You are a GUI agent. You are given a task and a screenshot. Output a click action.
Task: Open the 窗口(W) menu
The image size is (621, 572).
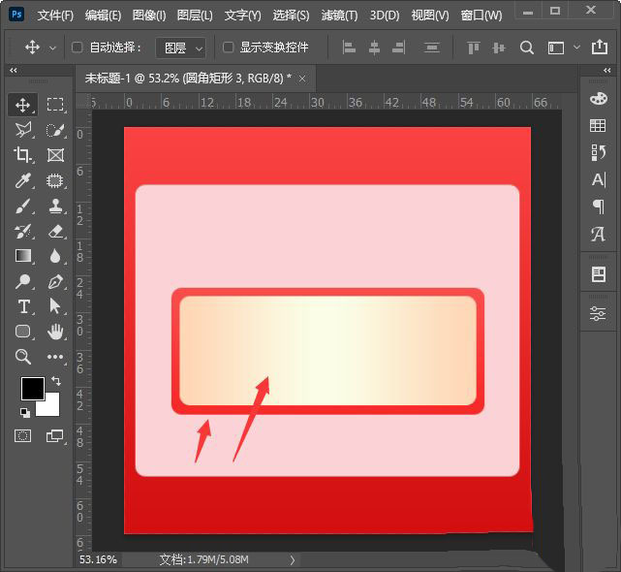pyautogui.click(x=481, y=16)
